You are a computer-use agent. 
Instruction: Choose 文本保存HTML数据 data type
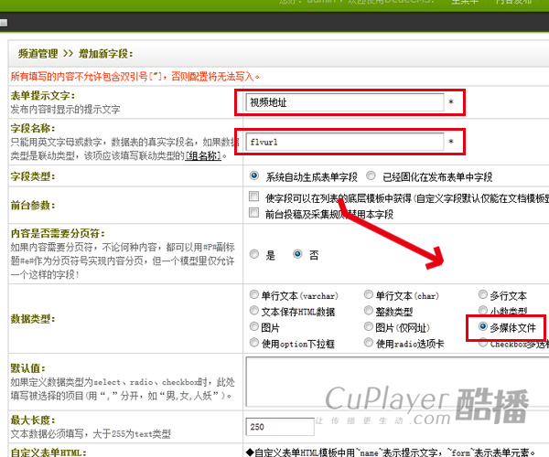[254, 311]
